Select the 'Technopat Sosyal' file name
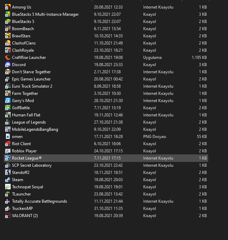Viewport: 228px width, 240px height. pyautogui.click(x=27, y=187)
